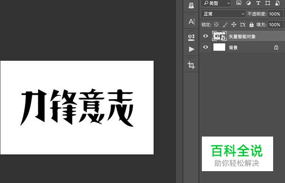
Task: Click the 背景 layer white thumbnail
Action: tap(219, 47)
